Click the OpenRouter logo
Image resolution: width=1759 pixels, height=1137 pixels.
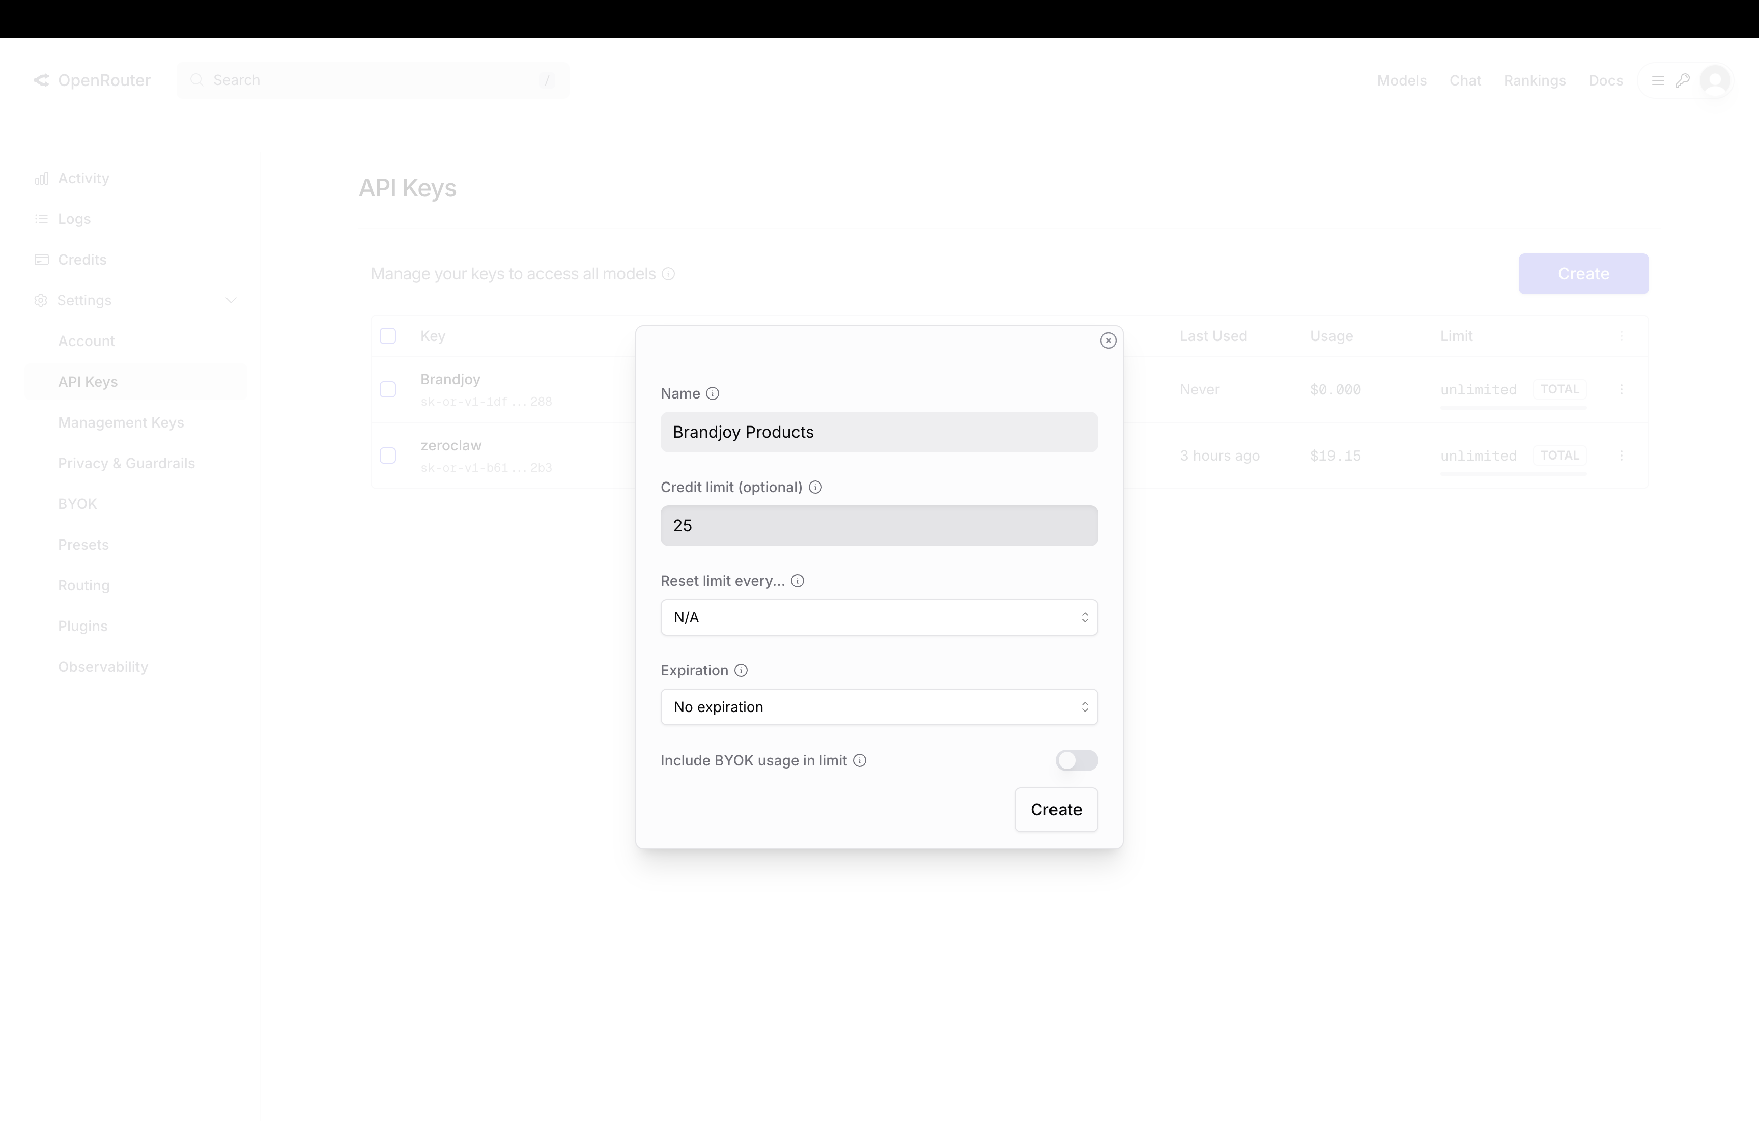pos(92,80)
